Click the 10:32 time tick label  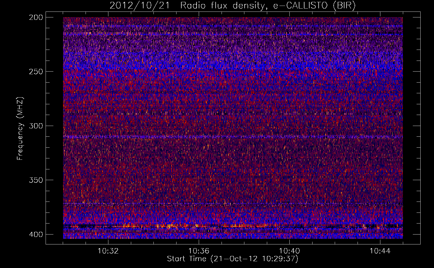(x=108, y=251)
